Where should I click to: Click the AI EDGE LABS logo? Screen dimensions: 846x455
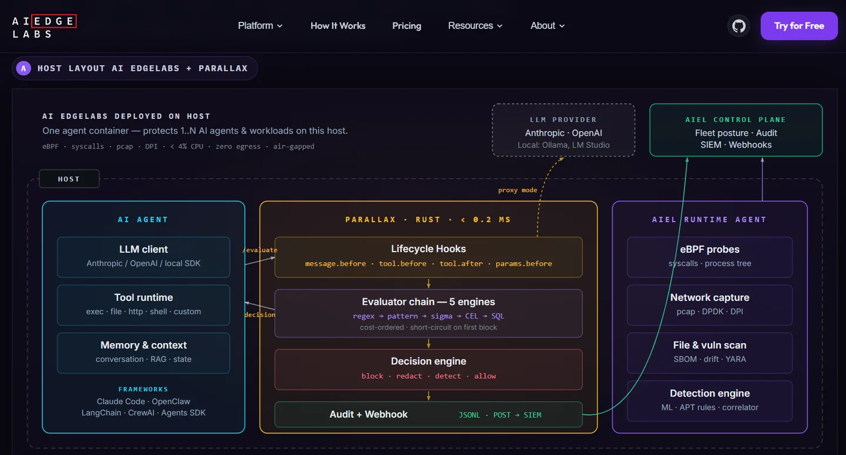coord(45,27)
